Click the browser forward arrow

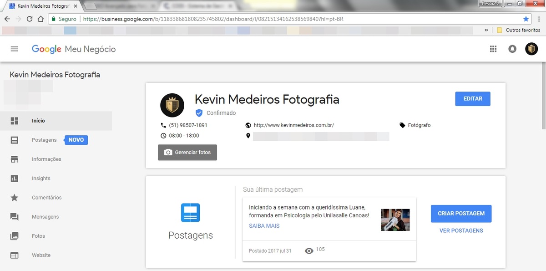18,19
